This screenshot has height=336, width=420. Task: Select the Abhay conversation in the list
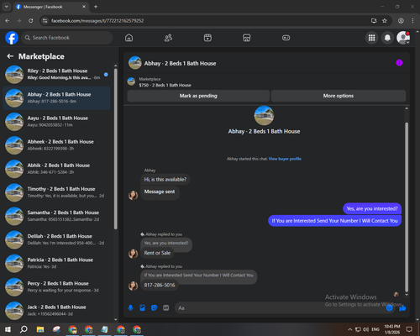(57, 98)
